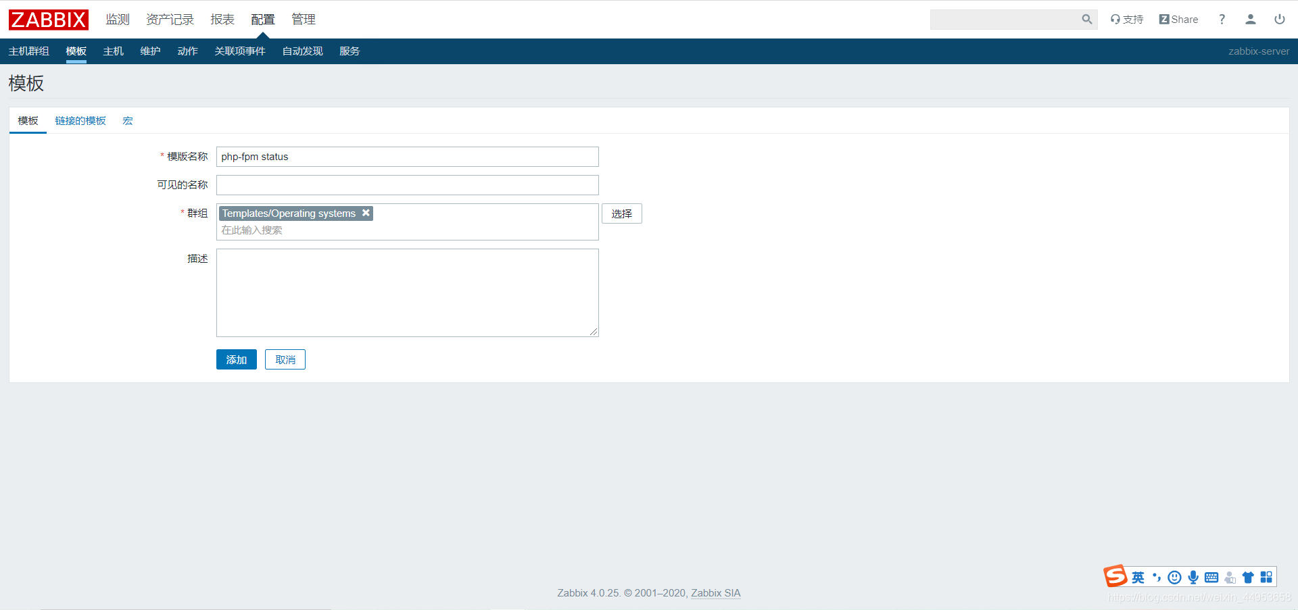
Task: Open the Zabbix Share link
Action: 1178,20
